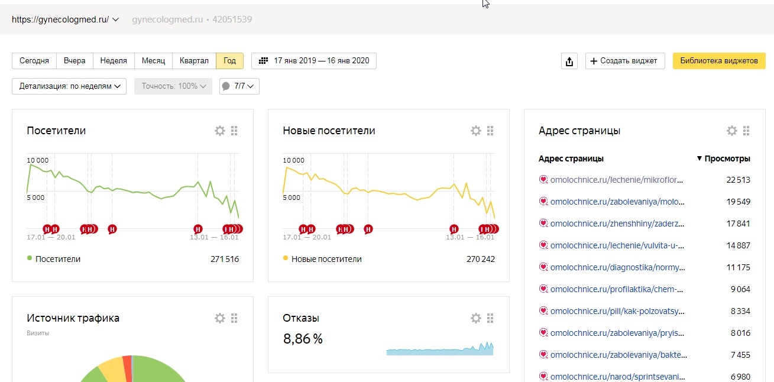Click calendar grid icon in date range
This screenshot has height=382, width=774.
tap(264, 61)
